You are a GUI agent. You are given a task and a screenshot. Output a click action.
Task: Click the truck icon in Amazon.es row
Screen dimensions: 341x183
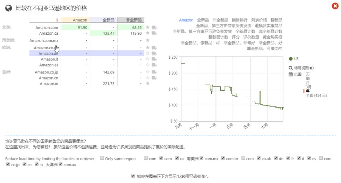(154, 65)
